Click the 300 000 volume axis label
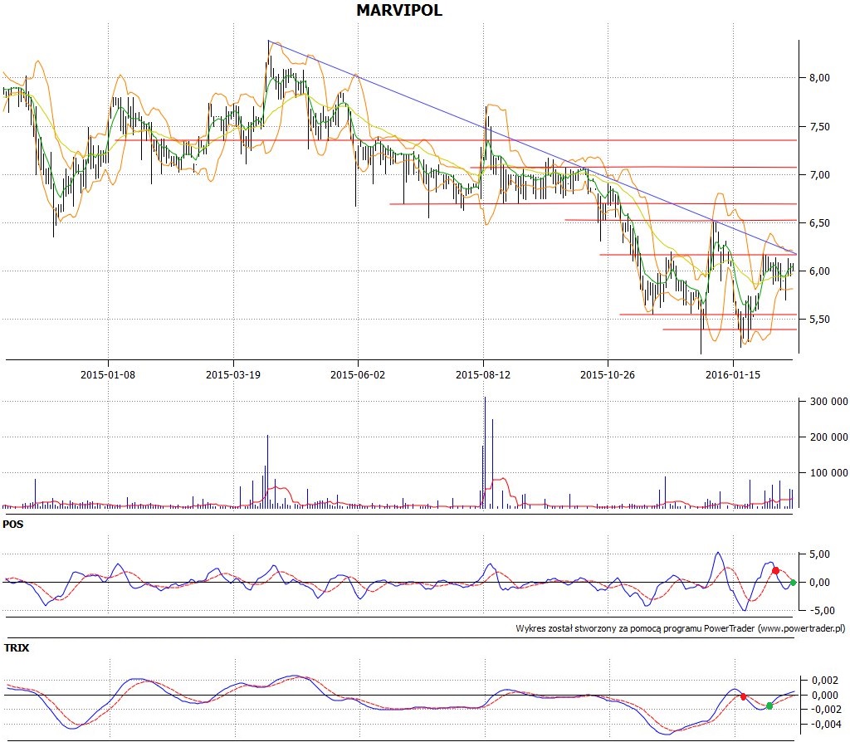The width and height of the screenshot is (850, 742). (829, 402)
